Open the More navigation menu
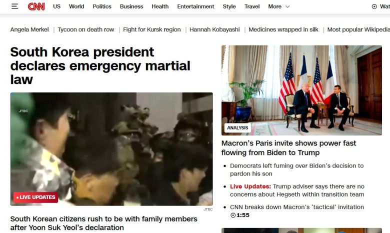The height and width of the screenshot is (233, 390). pyautogui.click(x=274, y=6)
